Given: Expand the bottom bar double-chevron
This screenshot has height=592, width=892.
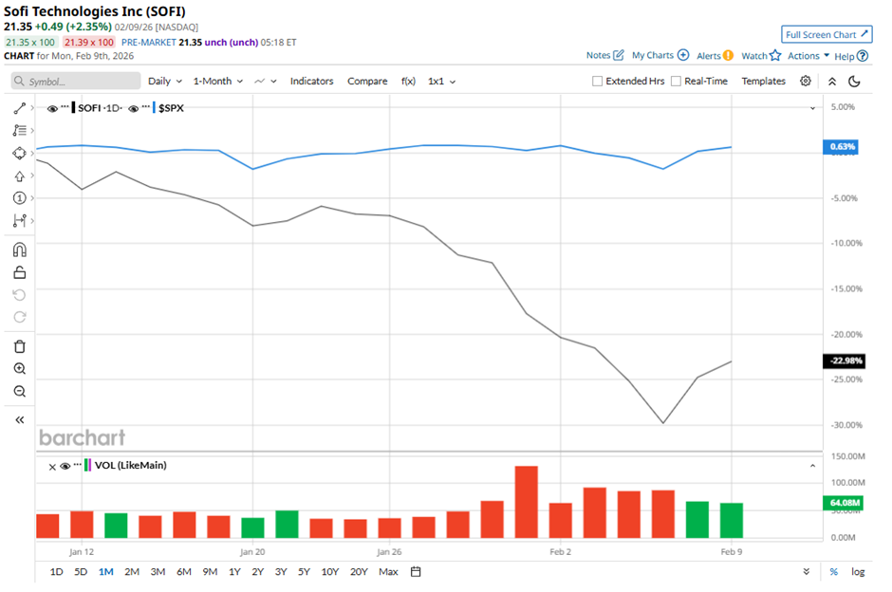Looking at the screenshot, I should click(x=806, y=571).
